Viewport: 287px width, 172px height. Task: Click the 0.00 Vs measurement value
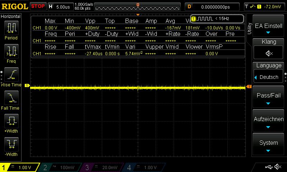tap(233, 28)
